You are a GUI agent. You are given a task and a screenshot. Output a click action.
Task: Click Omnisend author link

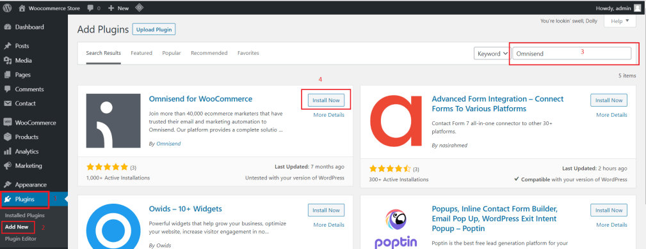point(168,144)
